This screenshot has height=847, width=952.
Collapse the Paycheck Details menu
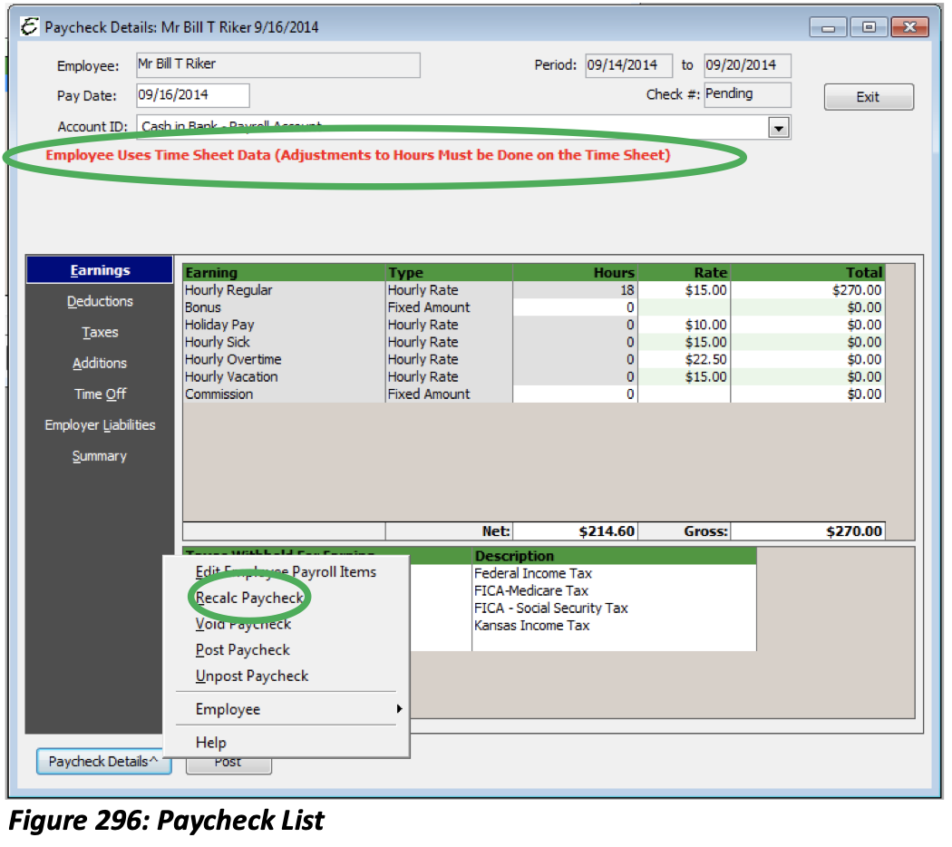point(102,762)
